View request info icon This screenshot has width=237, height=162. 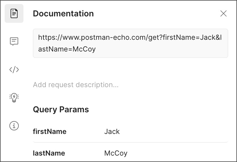14,126
